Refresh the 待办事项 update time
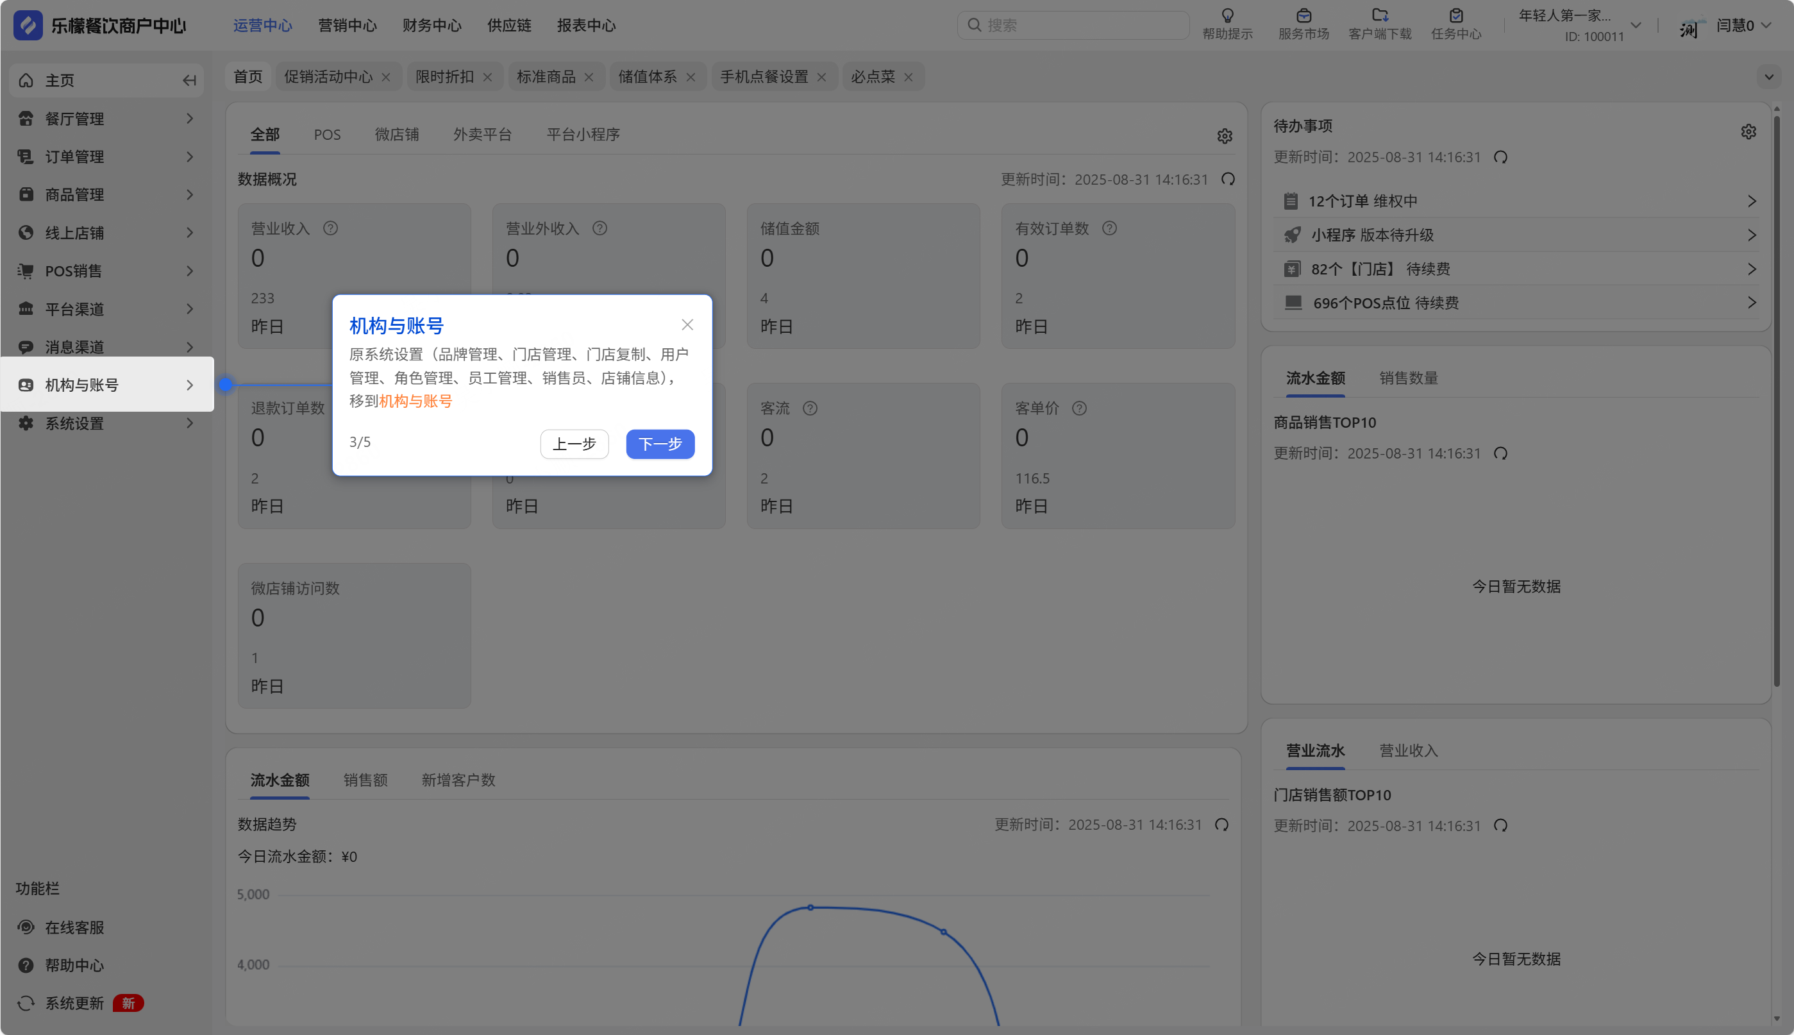This screenshot has height=1035, width=1794. pyautogui.click(x=1500, y=157)
